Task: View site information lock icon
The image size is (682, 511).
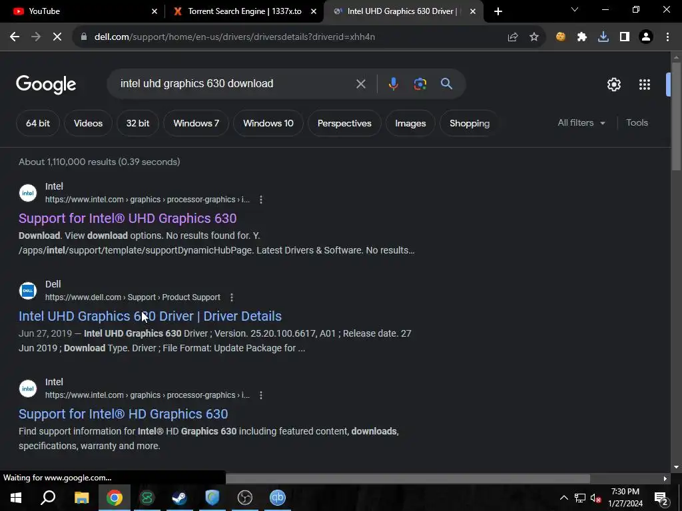Action: 84,37
